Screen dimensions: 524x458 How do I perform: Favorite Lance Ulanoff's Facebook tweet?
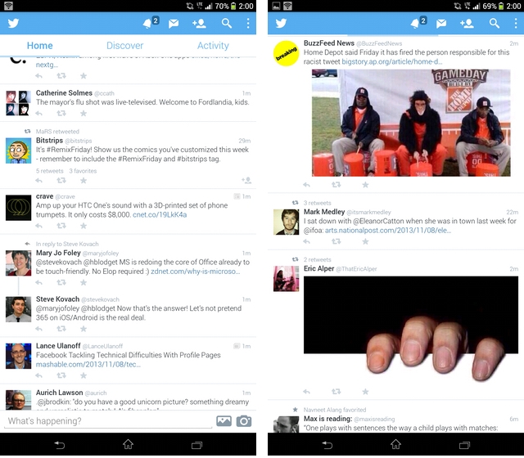point(83,375)
